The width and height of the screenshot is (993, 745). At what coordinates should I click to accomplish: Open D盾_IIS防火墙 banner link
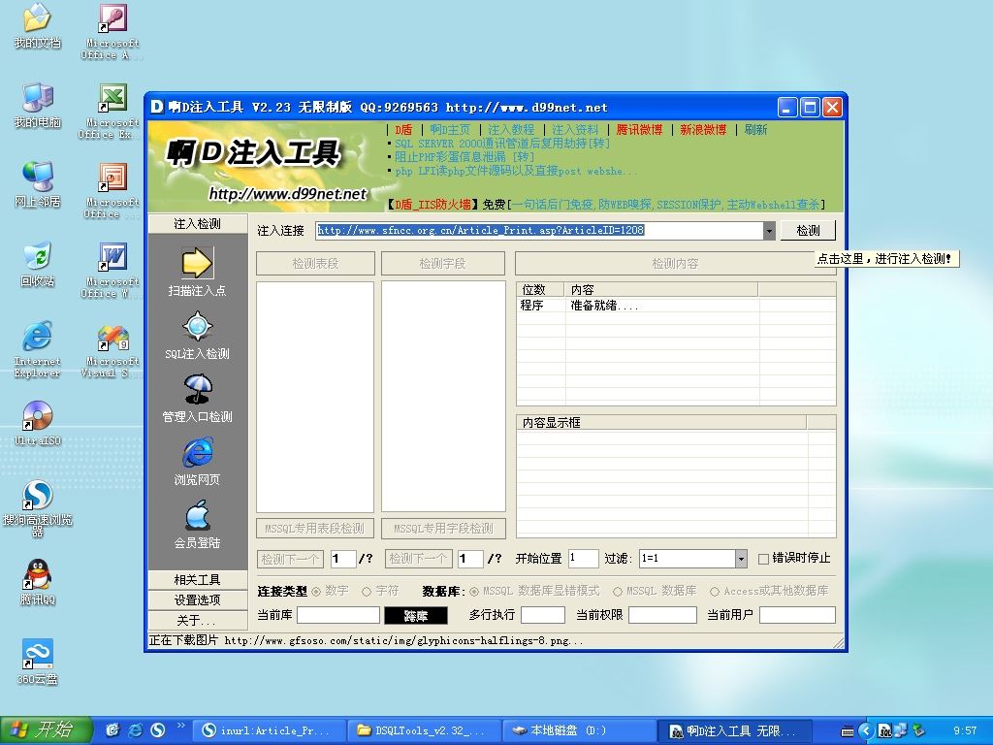433,205
